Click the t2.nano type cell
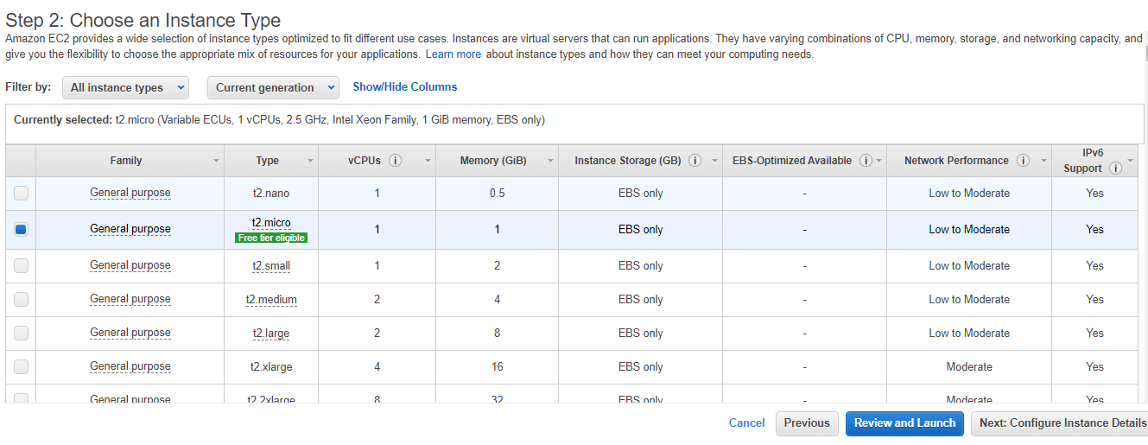The image size is (1148, 445). click(271, 194)
